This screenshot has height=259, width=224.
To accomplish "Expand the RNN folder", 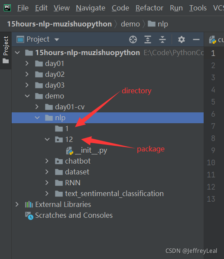I will 47,183.
